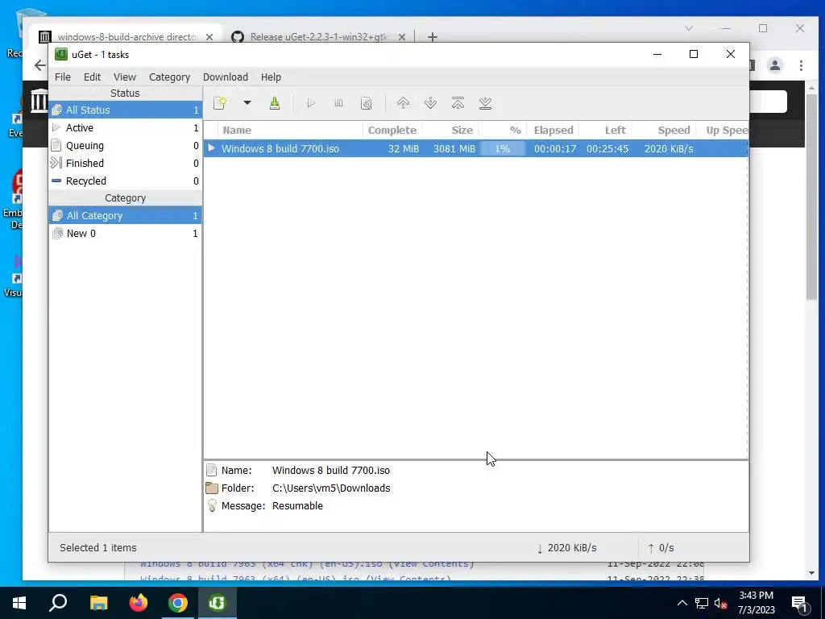Click the % column header
The width and height of the screenshot is (825, 619).
(503, 130)
